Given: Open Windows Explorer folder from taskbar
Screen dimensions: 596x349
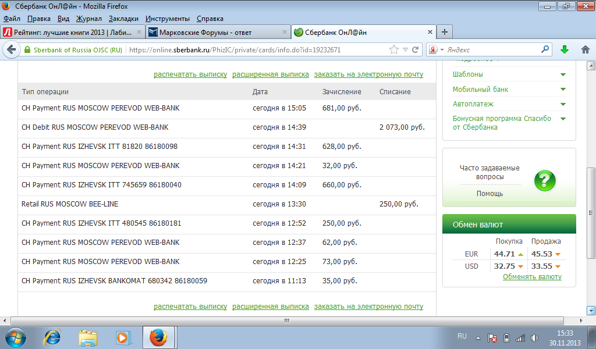Looking at the screenshot, I should pos(88,337).
